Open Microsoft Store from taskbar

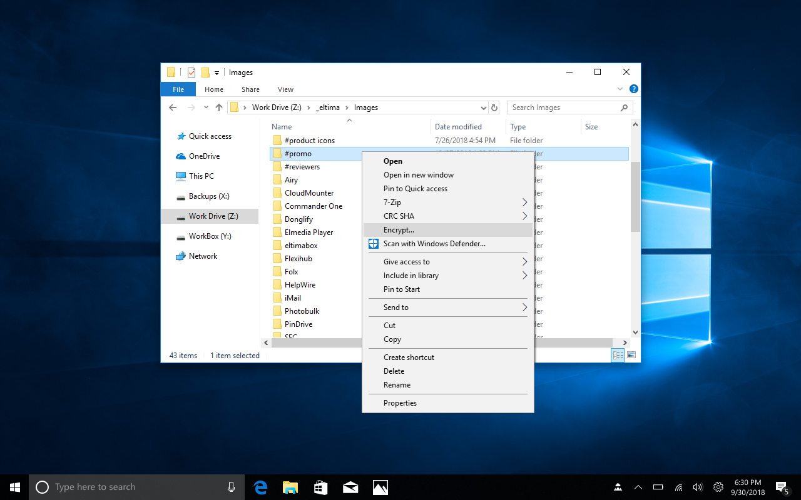(320, 487)
